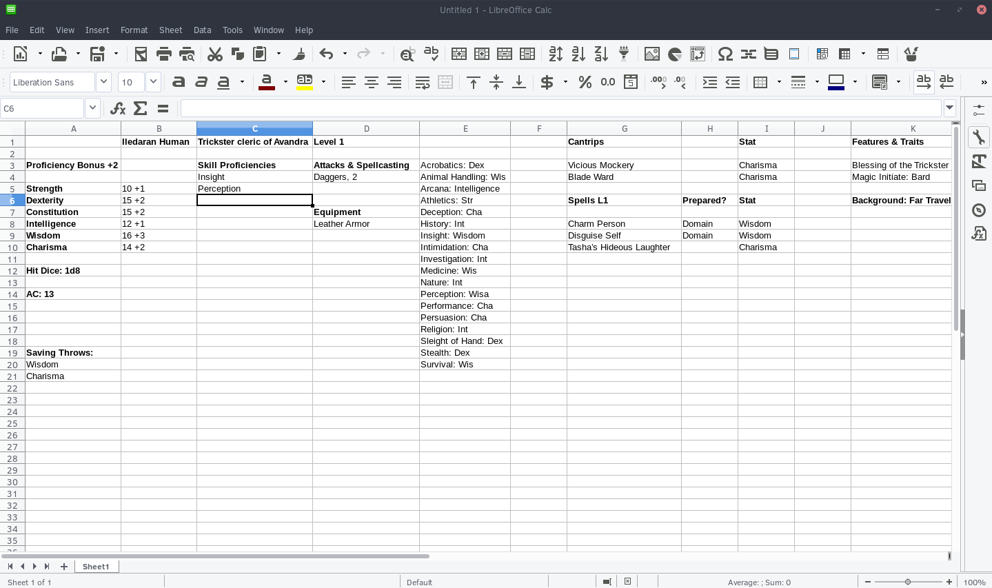The width and height of the screenshot is (992, 588).
Task: Click the zoom in plus button
Action: (x=949, y=582)
